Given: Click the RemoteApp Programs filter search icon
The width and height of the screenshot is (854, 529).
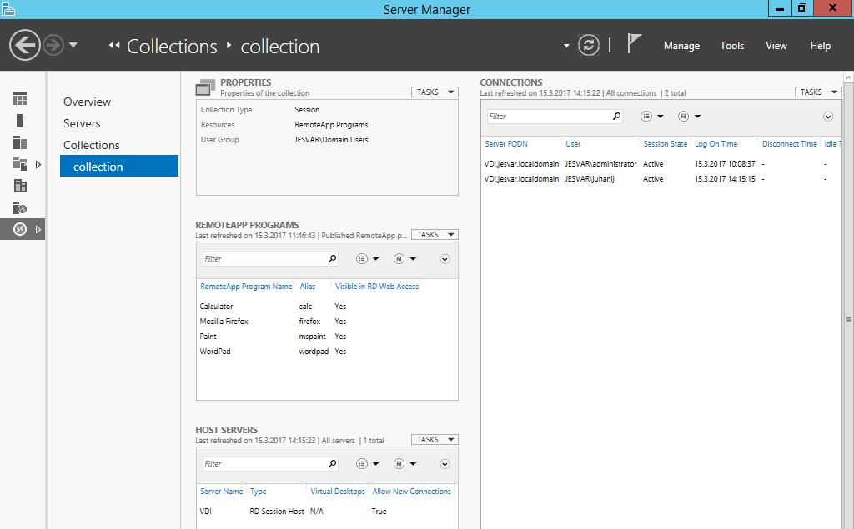Looking at the screenshot, I should pos(332,258).
